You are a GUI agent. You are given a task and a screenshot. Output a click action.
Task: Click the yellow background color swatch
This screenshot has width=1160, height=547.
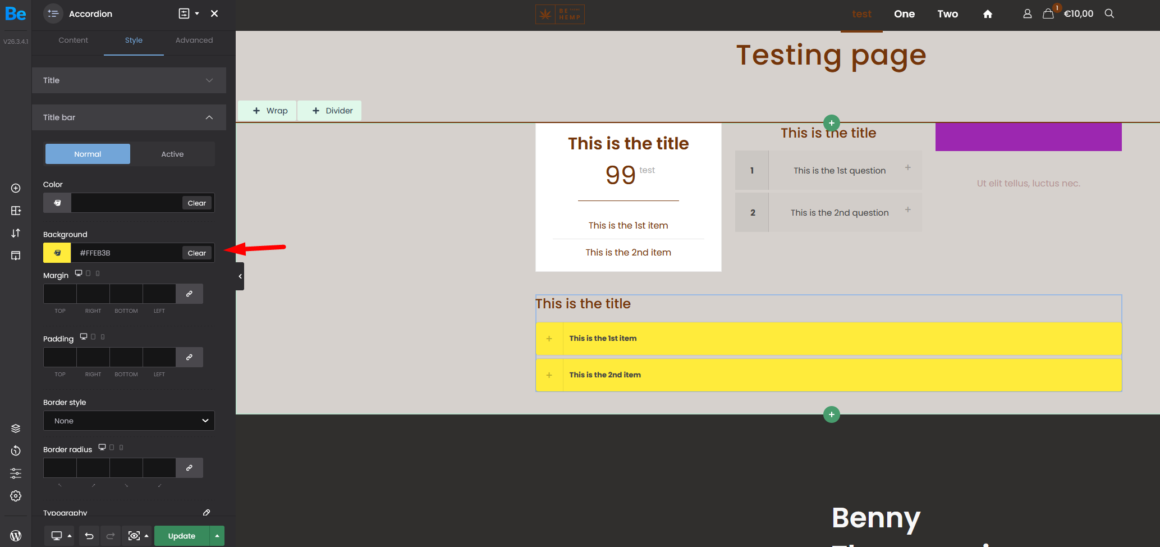coord(56,253)
